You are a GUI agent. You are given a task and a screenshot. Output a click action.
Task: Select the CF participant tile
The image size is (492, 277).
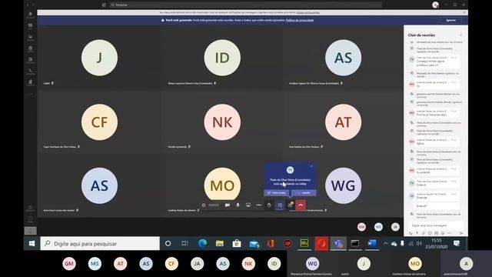pos(99,122)
